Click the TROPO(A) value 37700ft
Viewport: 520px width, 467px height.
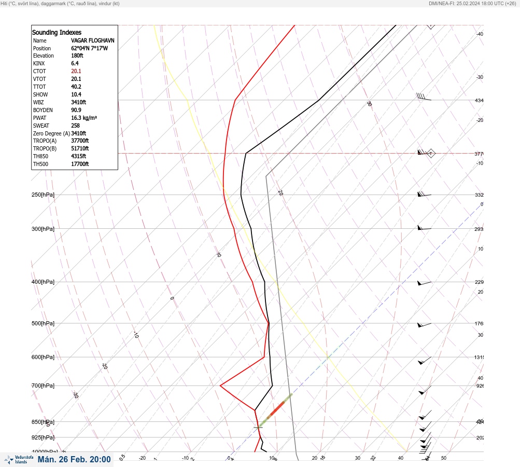coord(80,141)
